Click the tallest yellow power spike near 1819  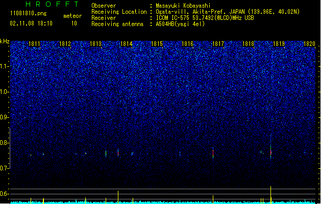271,195
